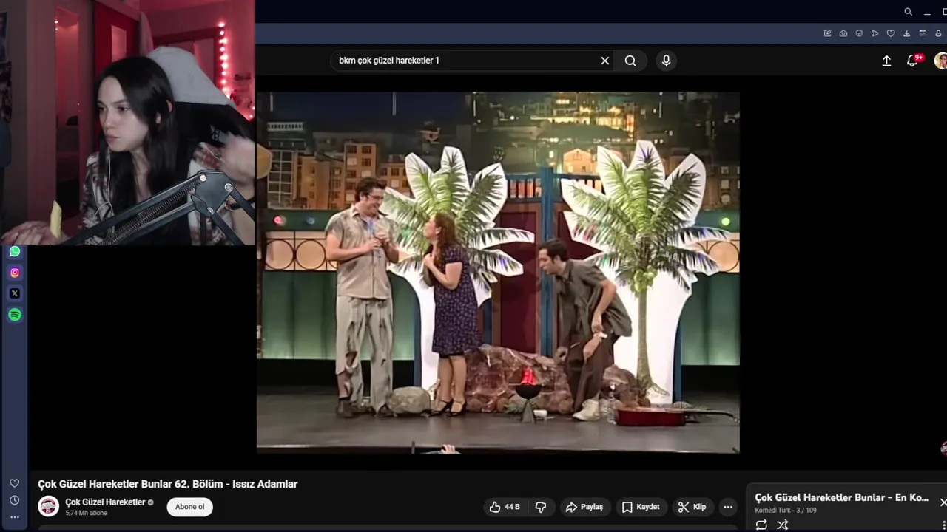Open Çok Güzel Hareketler channel avatar
This screenshot has height=532, width=947.
[49, 506]
